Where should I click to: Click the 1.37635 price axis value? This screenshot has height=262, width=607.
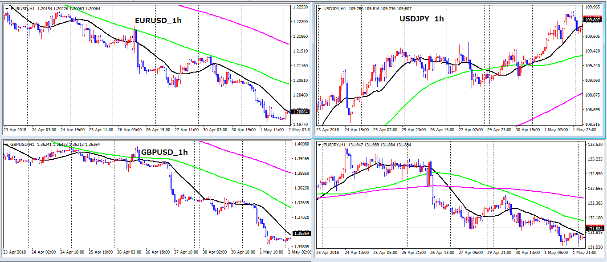click(301, 203)
